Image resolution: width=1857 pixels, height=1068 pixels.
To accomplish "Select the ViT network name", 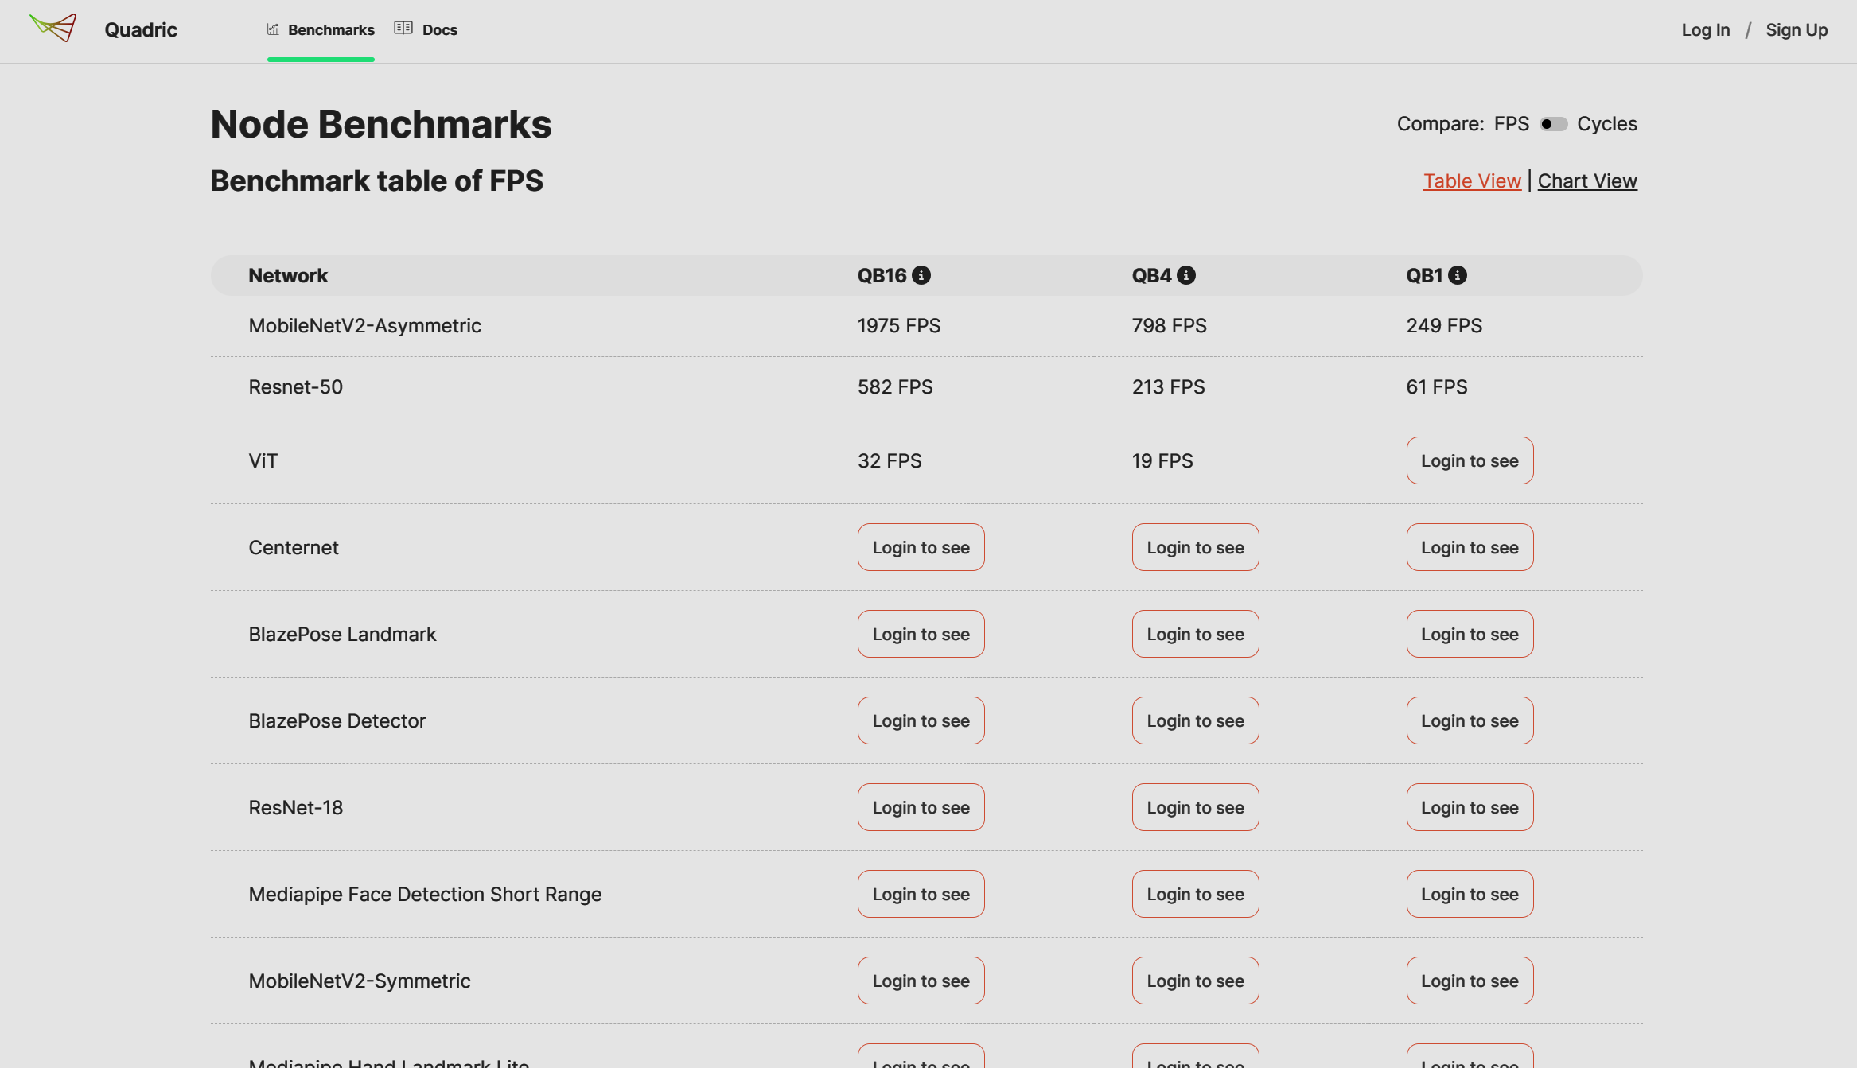I will point(263,461).
